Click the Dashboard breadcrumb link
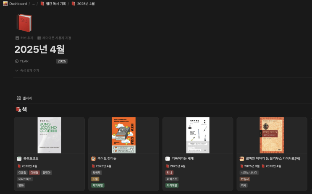Image resolution: width=312 pixels, height=194 pixels. pyautogui.click(x=18, y=4)
